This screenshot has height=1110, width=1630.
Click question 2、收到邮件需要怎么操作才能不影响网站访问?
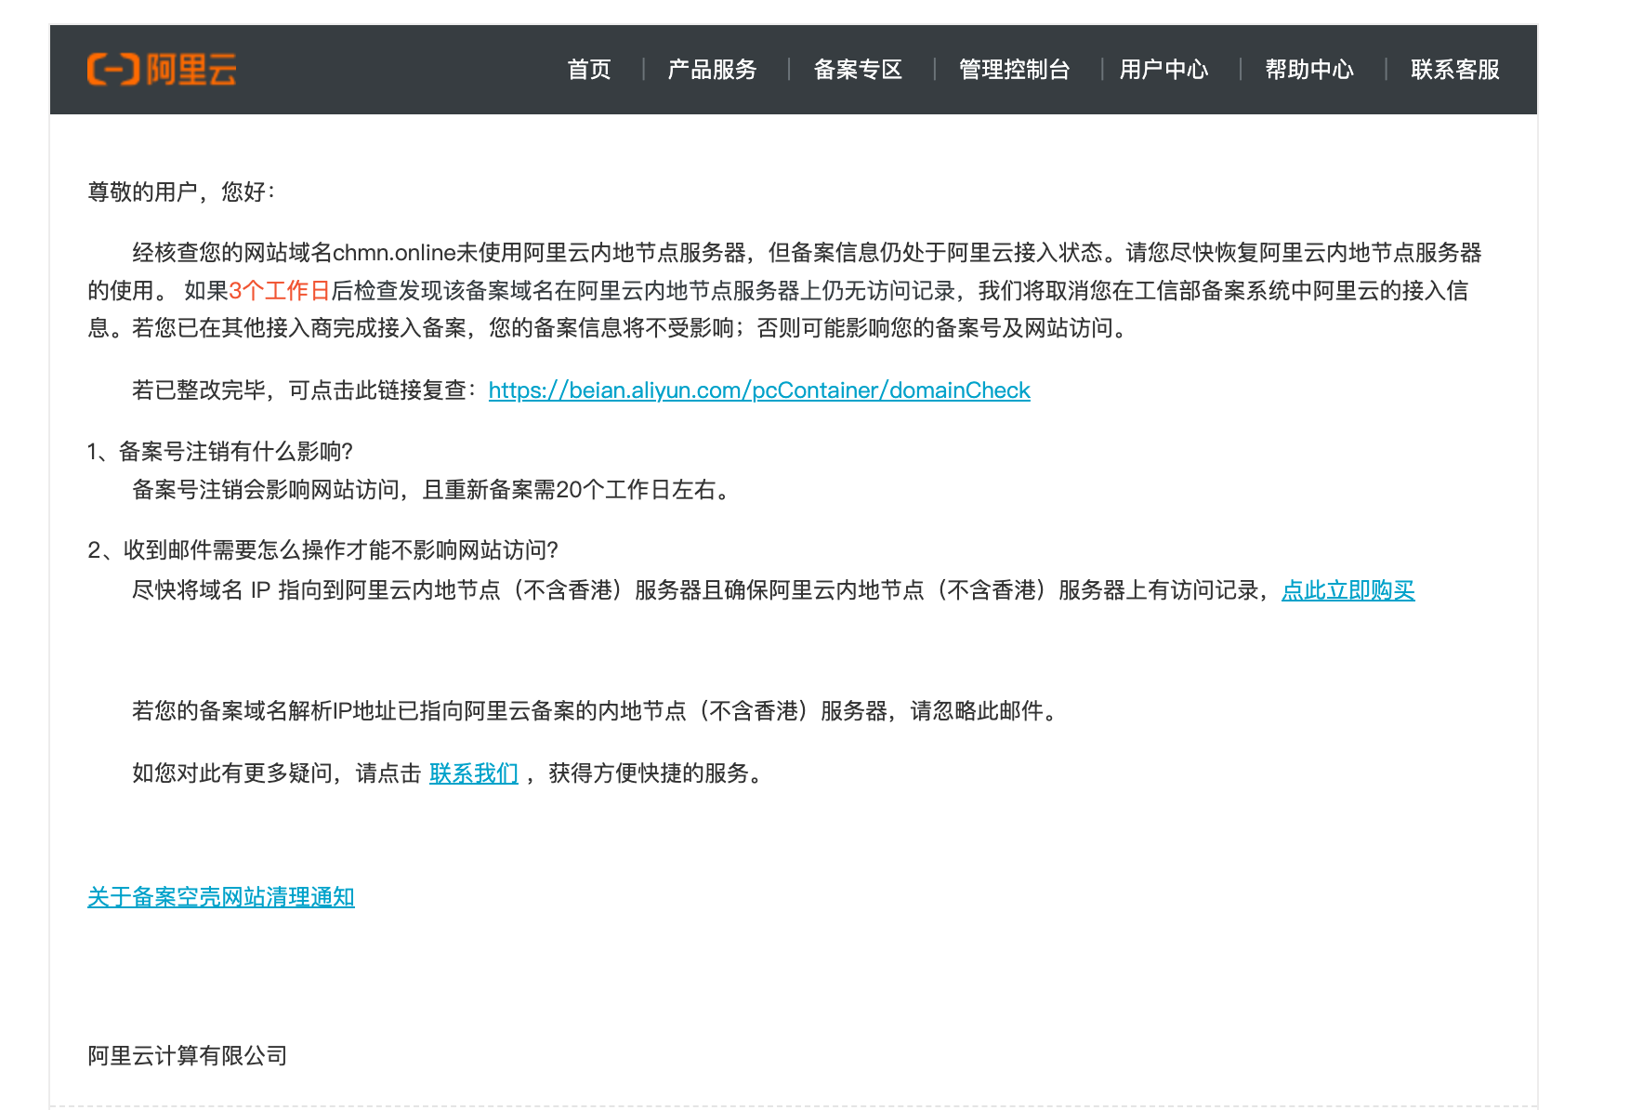[x=323, y=550]
